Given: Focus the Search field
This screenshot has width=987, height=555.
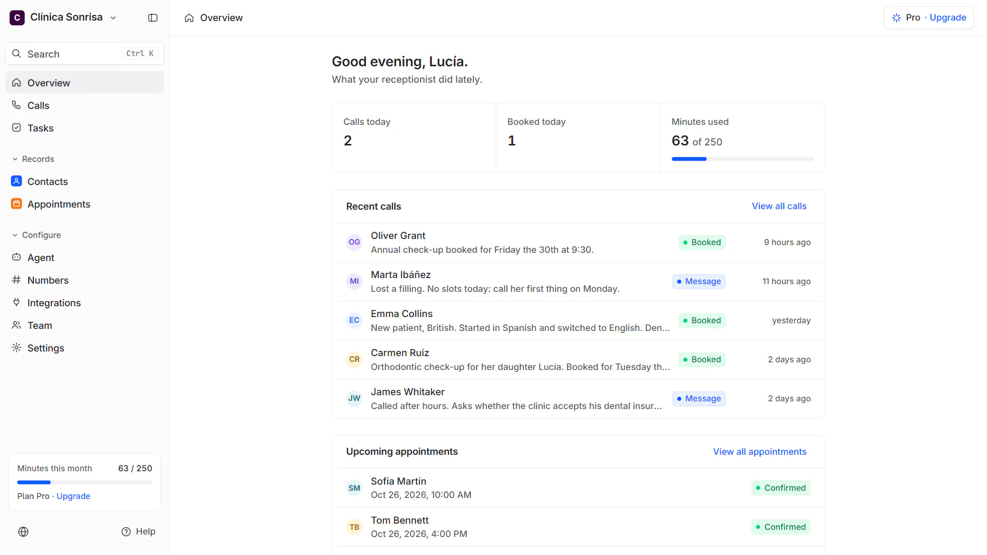Looking at the screenshot, I should 85,53.
